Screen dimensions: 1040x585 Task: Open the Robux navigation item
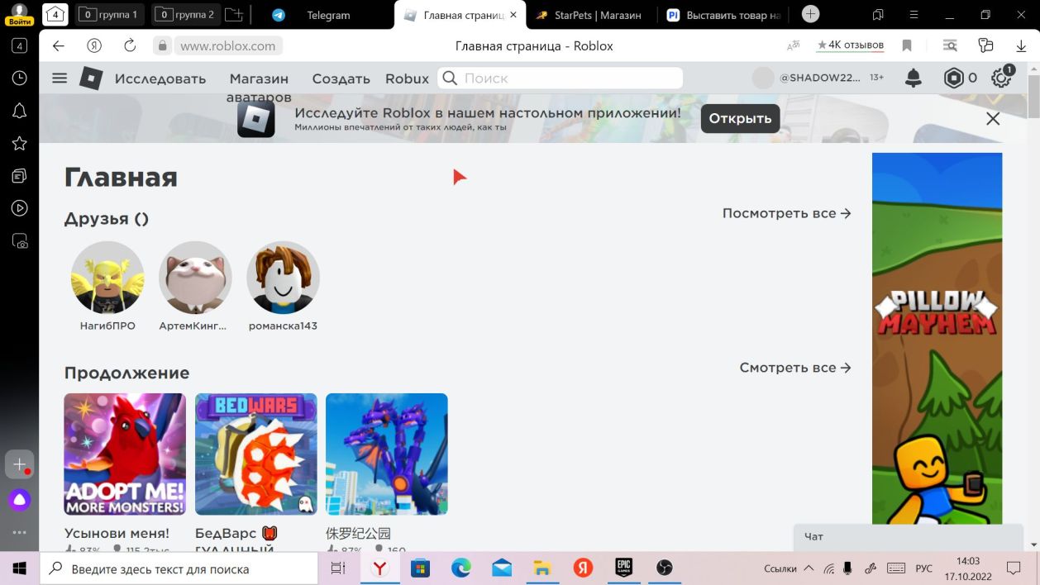click(407, 78)
